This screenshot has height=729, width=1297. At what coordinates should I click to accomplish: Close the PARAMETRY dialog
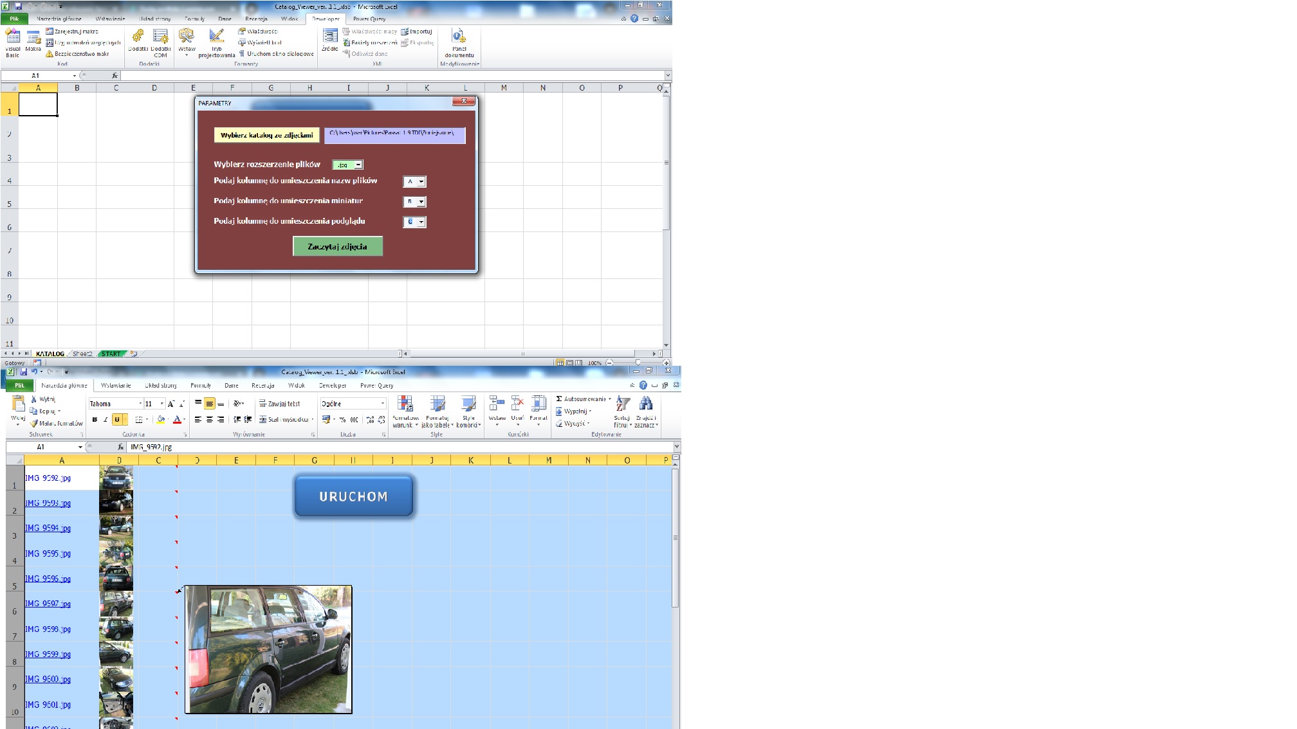[464, 101]
